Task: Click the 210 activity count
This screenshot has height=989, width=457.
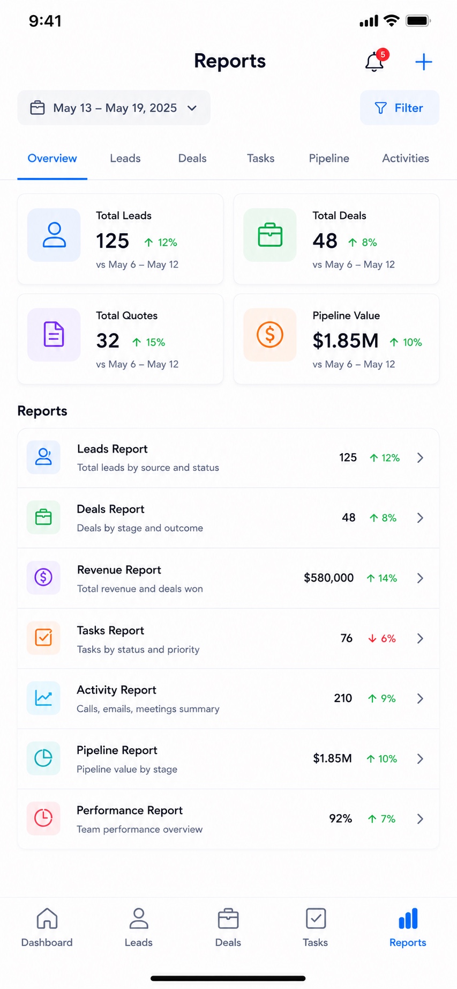Action: point(343,698)
